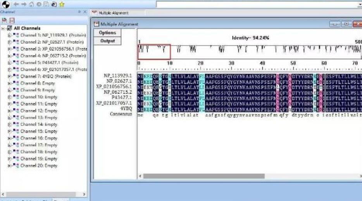Select the Channel 19: Empty label
The width and height of the screenshot is (362, 201).
(38, 159)
